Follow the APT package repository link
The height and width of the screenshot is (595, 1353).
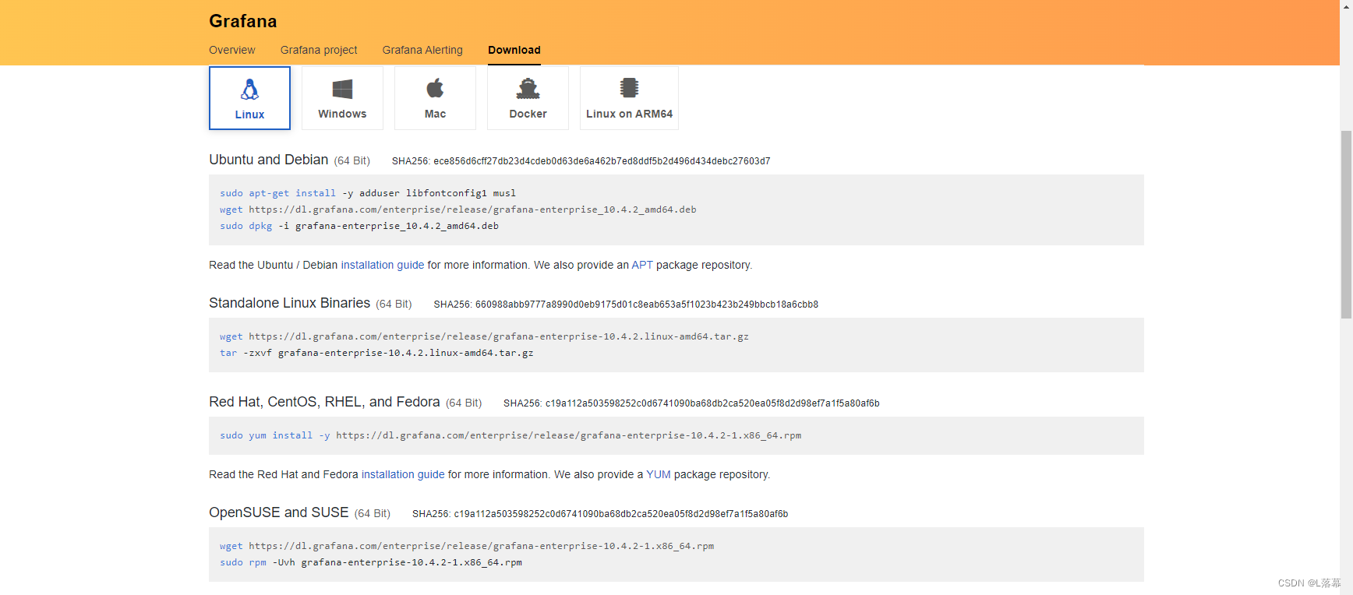coord(642,265)
